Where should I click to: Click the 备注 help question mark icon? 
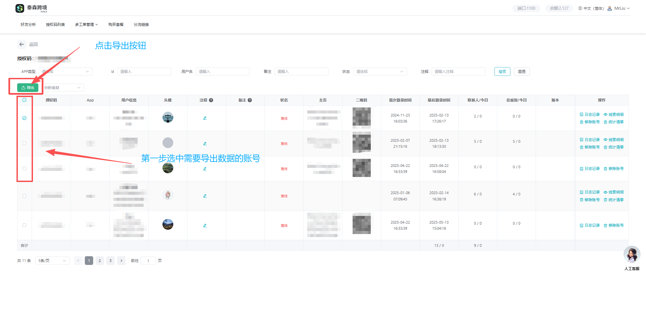point(250,100)
